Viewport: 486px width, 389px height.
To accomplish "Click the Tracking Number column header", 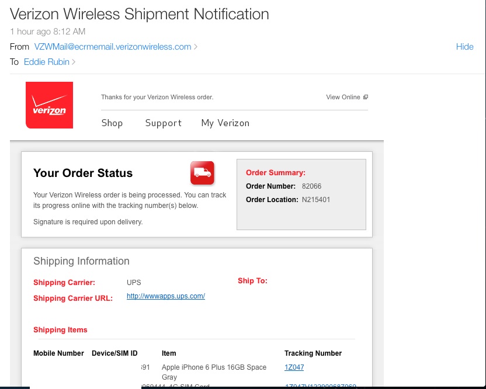I will tap(313, 353).
